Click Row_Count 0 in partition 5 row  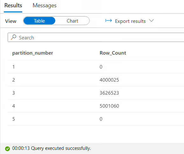coord(101,119)
